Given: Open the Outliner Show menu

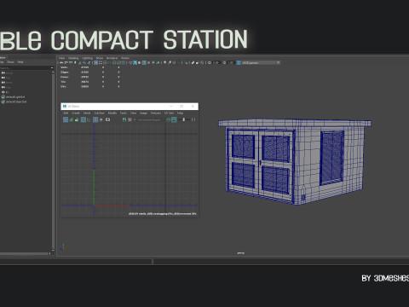Looking at the screenshot, I should [10, 62].
